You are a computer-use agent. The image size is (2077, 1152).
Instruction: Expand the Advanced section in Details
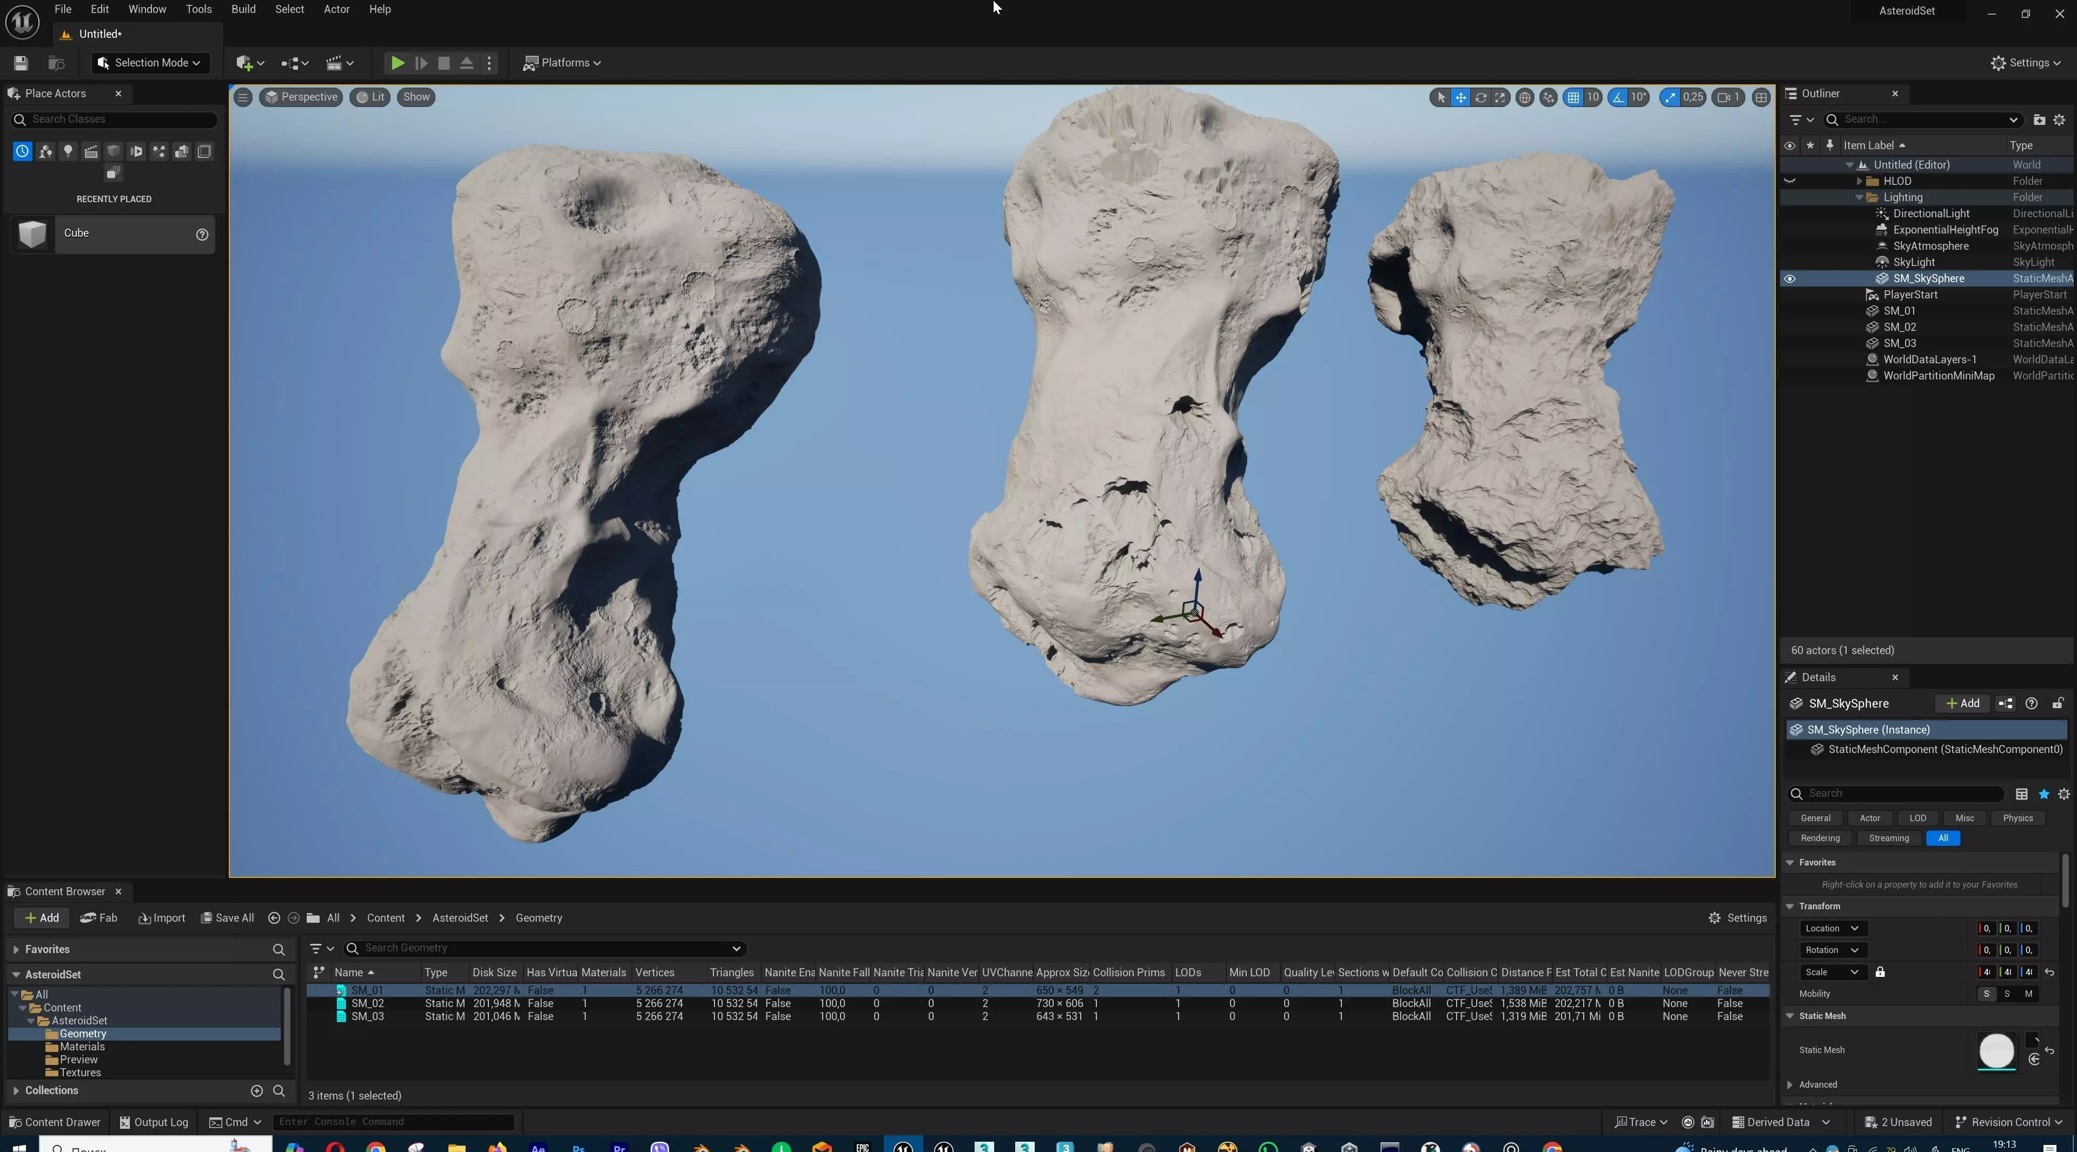pyautogui.click(x=1790, y=1085)
